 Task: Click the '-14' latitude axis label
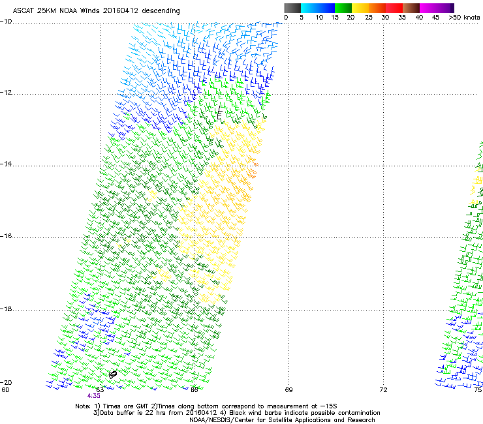coord(6,164)
